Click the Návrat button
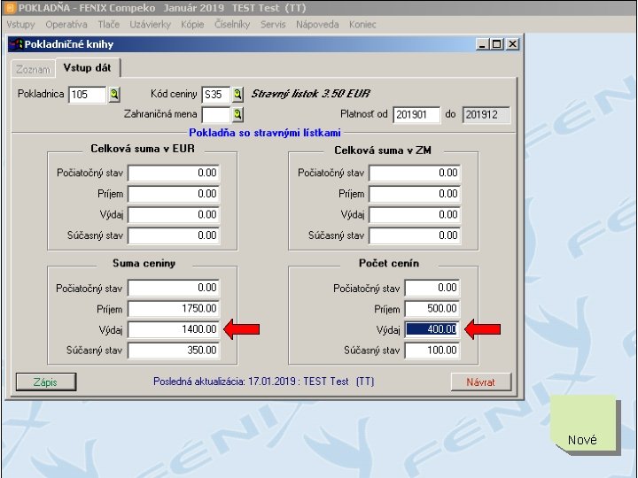Image resolution: width=638 pixels, height=478 pixels. click(480, 382)
